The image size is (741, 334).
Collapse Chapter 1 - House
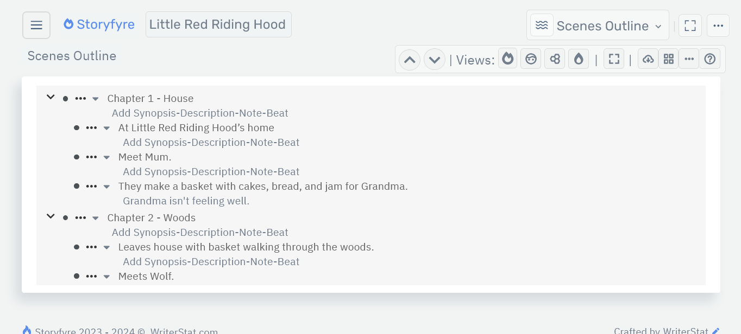(51, 97)
